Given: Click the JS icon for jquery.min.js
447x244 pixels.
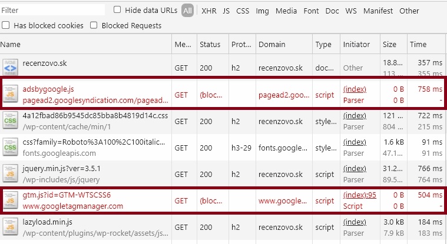Looking at the screenshot, I should tap(10, 173).
